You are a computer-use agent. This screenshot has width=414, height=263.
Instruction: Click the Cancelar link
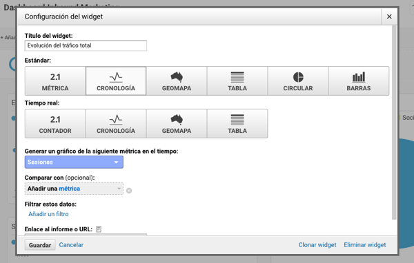(x=71, y=245)
